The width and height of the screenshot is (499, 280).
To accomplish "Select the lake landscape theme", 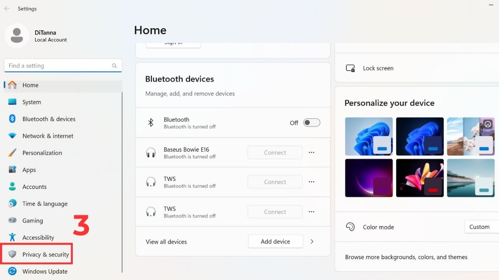I will point(471,178).
